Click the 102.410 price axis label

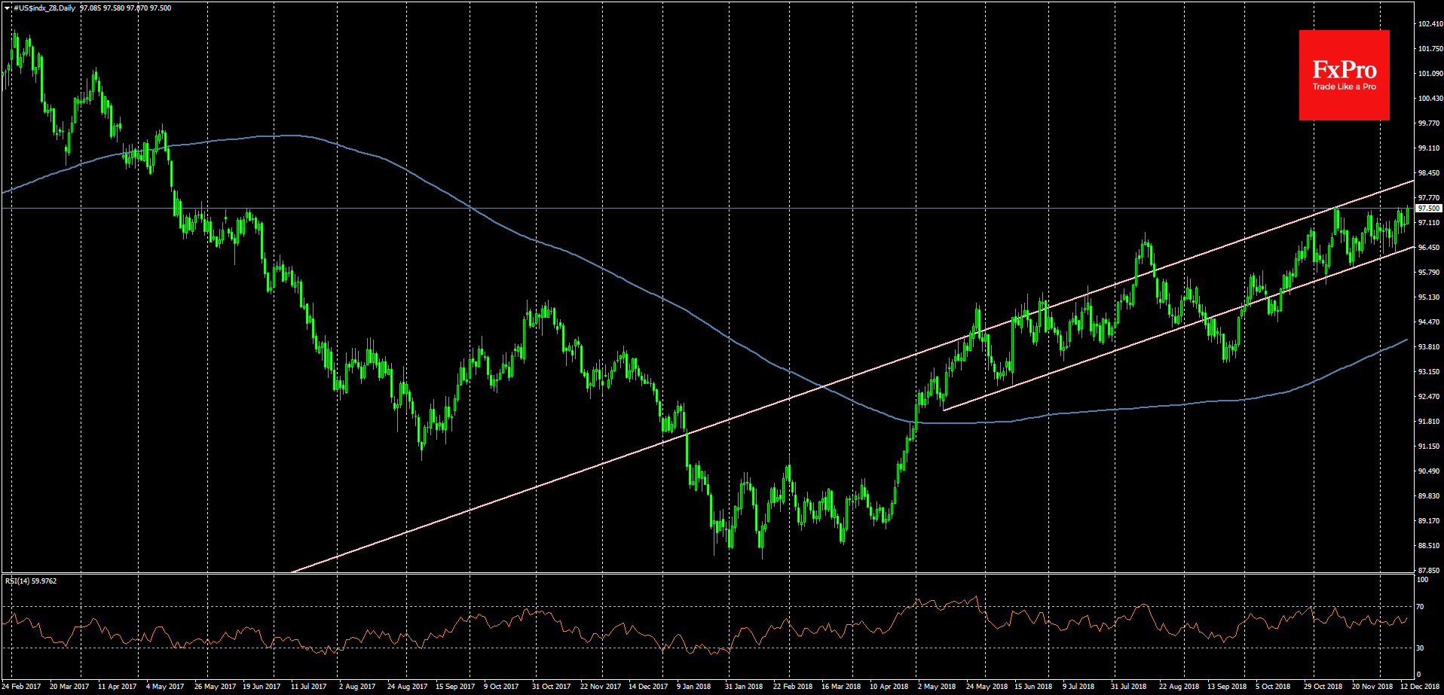(x=1430, y=24)
